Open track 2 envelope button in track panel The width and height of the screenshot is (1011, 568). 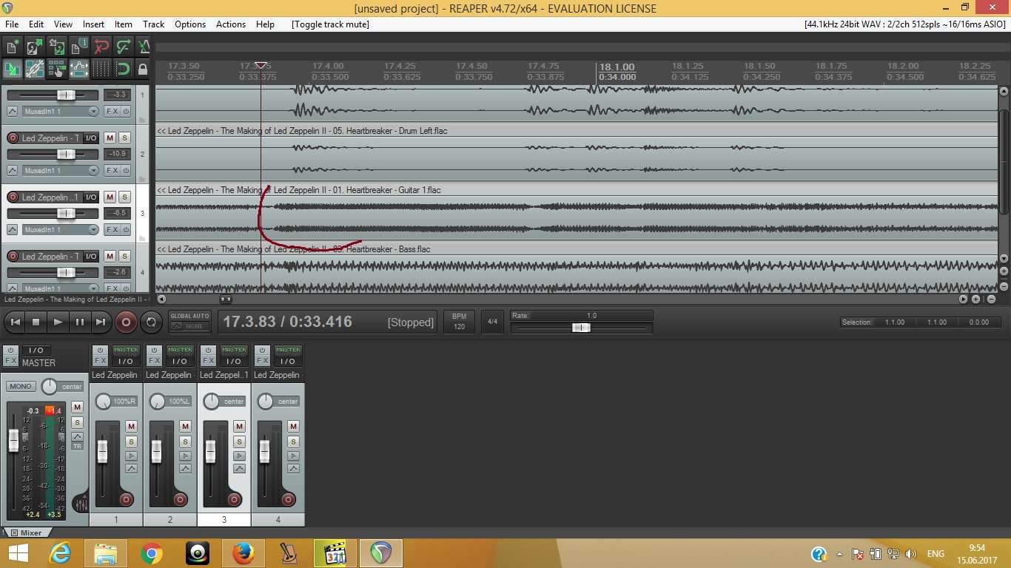tap(13, 171)
